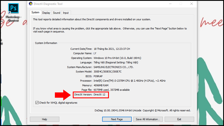Viewport: 224px width, 126px height.
Task: Select the DirectX 12 version value
Action: pyautogui.click(x=99, y=95)
